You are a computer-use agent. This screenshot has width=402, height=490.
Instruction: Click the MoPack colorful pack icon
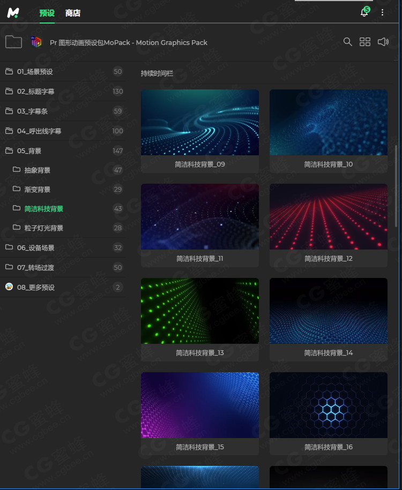click(36, 42)
